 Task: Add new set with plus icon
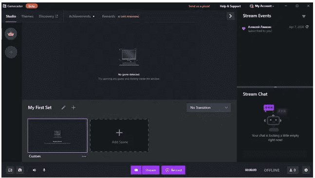(x=74, y=107)
